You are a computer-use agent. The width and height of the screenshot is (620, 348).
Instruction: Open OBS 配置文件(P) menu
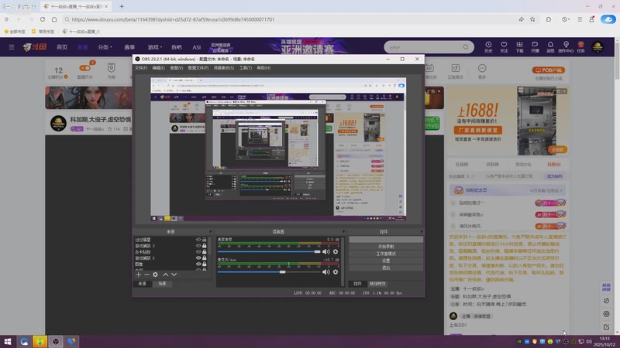coord(198,68)
